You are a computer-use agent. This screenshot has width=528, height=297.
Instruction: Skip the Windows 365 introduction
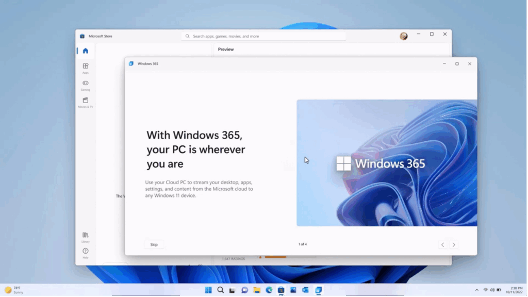(x=154, y=244)
